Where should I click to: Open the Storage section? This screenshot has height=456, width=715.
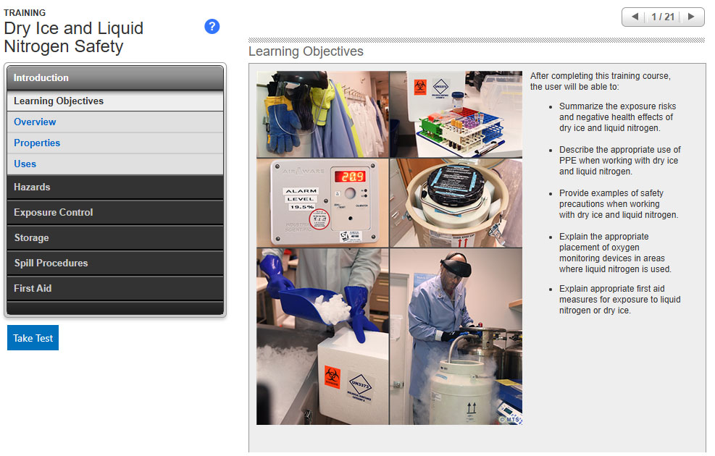pyautogui.click(x=115, y=237)
